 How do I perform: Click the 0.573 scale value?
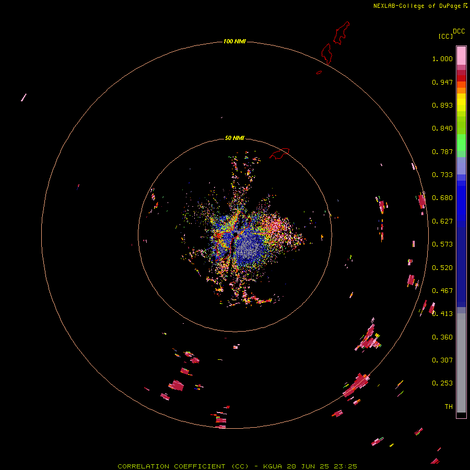click(x=442, y=244)
